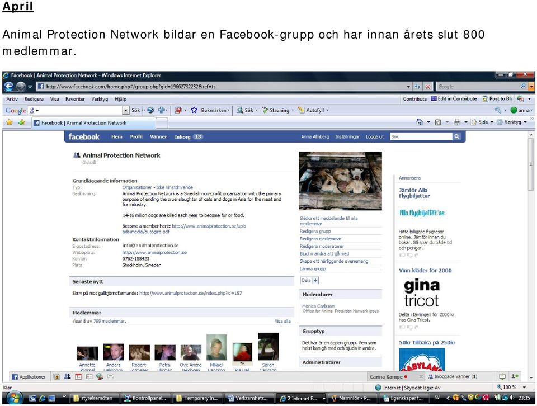
Task: Open the search provider dropdown arrow
Action: [x=531, y=87]
